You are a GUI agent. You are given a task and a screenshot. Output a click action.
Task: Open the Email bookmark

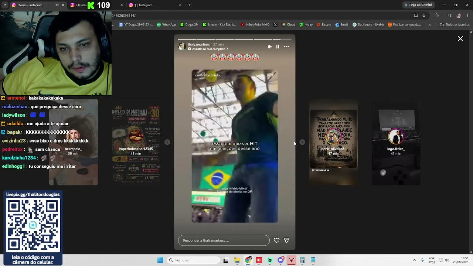[341, 25]
